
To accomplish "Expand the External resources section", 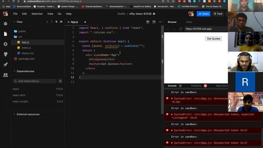I will tap(14, 114).
